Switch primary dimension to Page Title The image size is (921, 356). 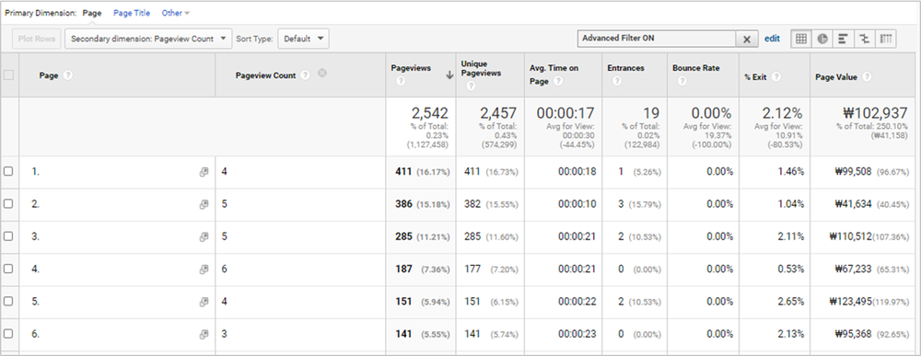(132, 13)
